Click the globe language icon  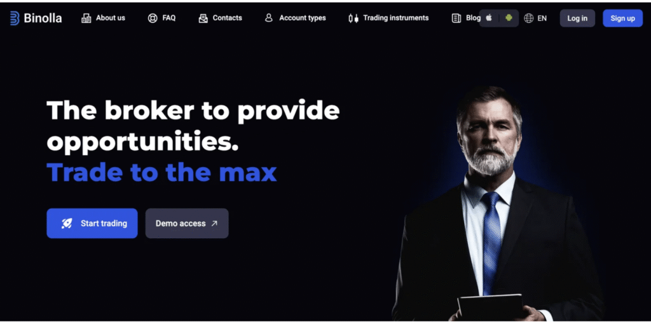tap(528, 18)
